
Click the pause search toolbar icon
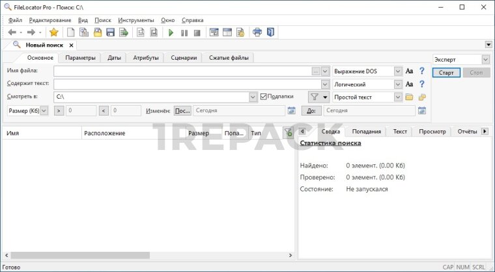pyautogui.click(x=184, y=32)
